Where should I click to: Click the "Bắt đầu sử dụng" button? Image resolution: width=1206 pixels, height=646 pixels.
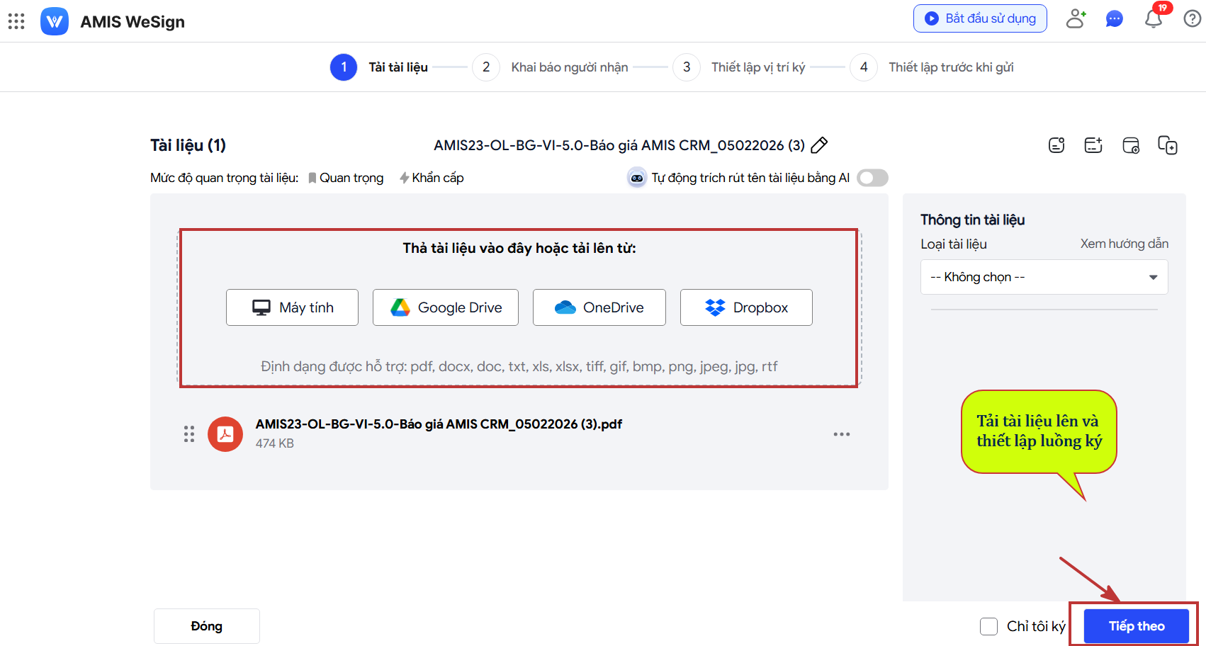pos(980,18)
